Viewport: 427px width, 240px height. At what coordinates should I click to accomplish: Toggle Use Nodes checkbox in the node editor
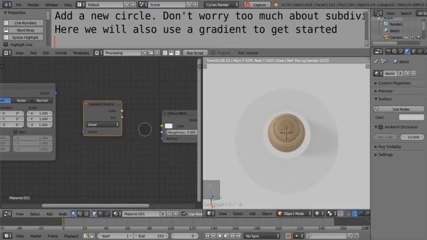pyautogui.click(x=184, y=214)
